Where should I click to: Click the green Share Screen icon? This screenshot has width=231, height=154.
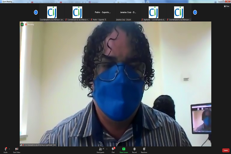(x=123, y=149)
